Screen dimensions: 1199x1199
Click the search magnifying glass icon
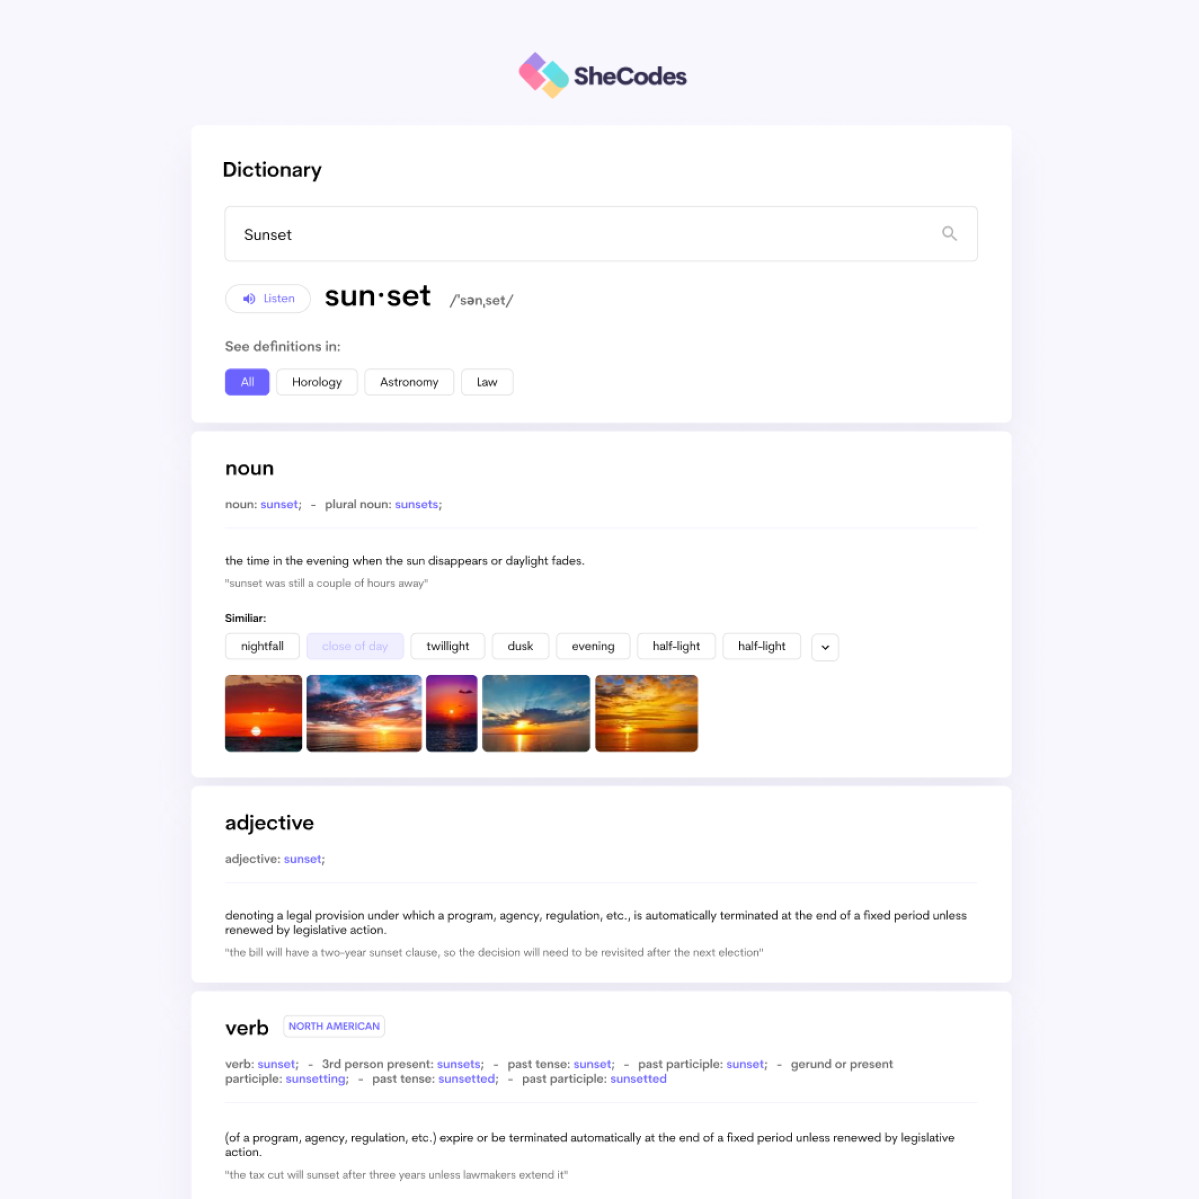(948, 233)
